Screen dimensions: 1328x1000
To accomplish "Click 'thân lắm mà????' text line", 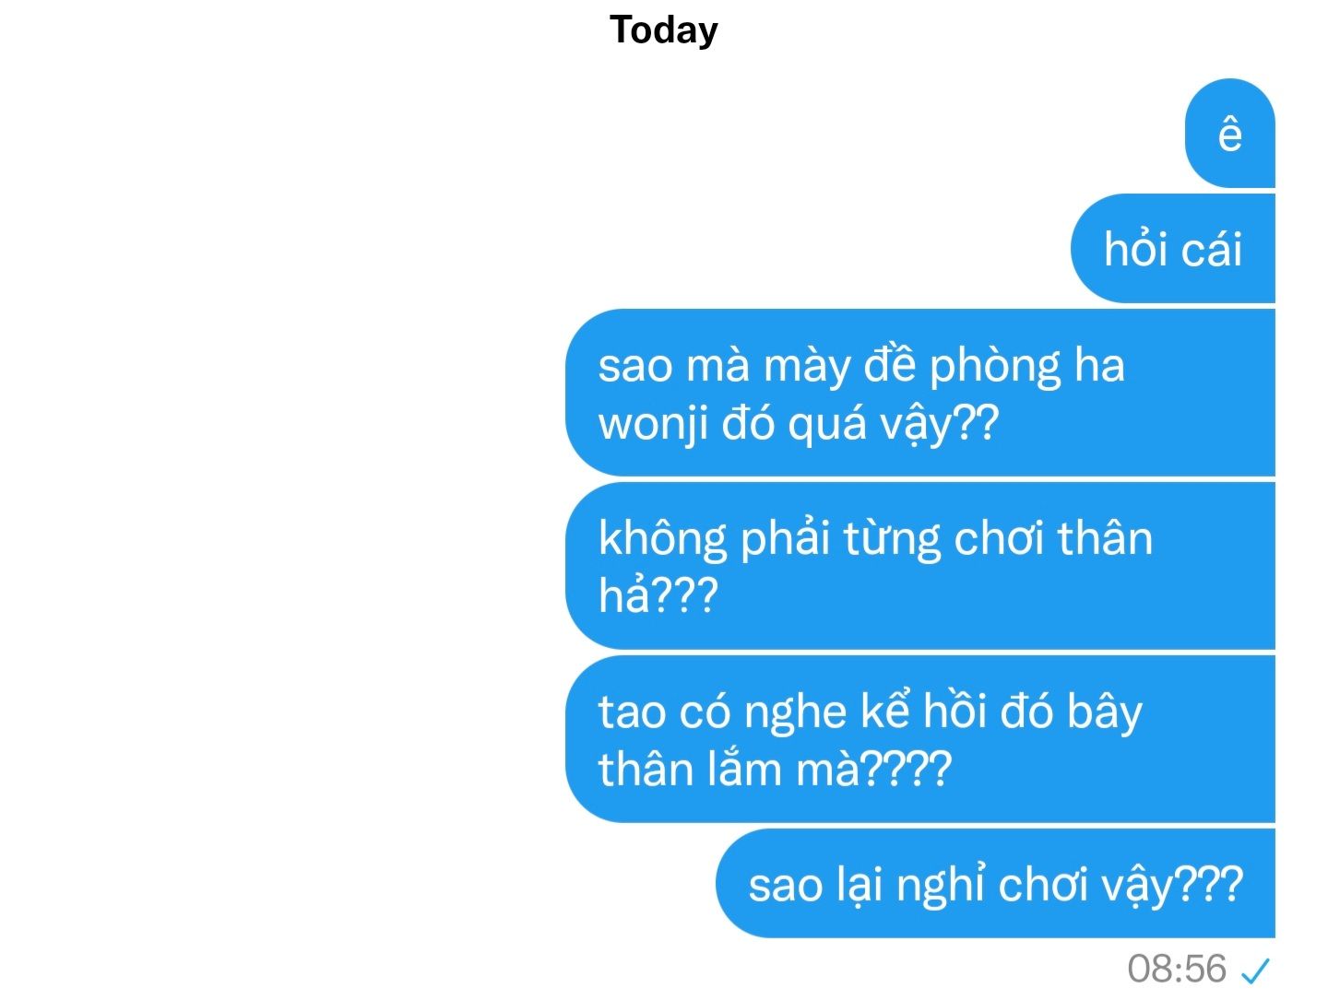I will [x=775, y=769].
